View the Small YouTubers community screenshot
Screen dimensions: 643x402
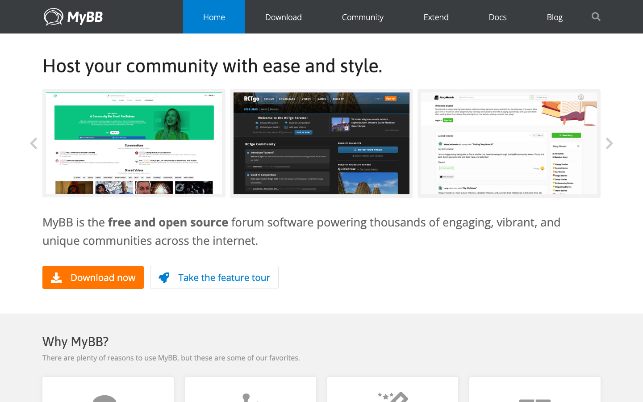pyautogui.click(x=134, y=143)
